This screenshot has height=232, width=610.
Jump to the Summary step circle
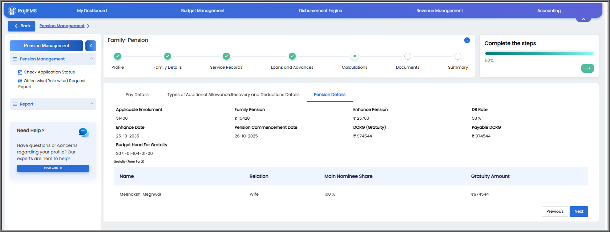pos(458,56)
